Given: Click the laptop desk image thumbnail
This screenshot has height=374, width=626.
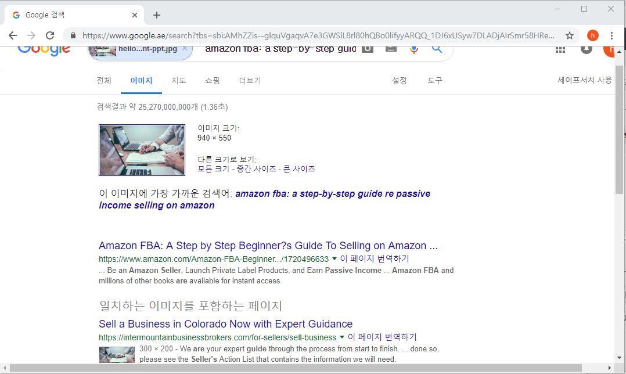Looking at the screenshot, I should pos(142,150).
